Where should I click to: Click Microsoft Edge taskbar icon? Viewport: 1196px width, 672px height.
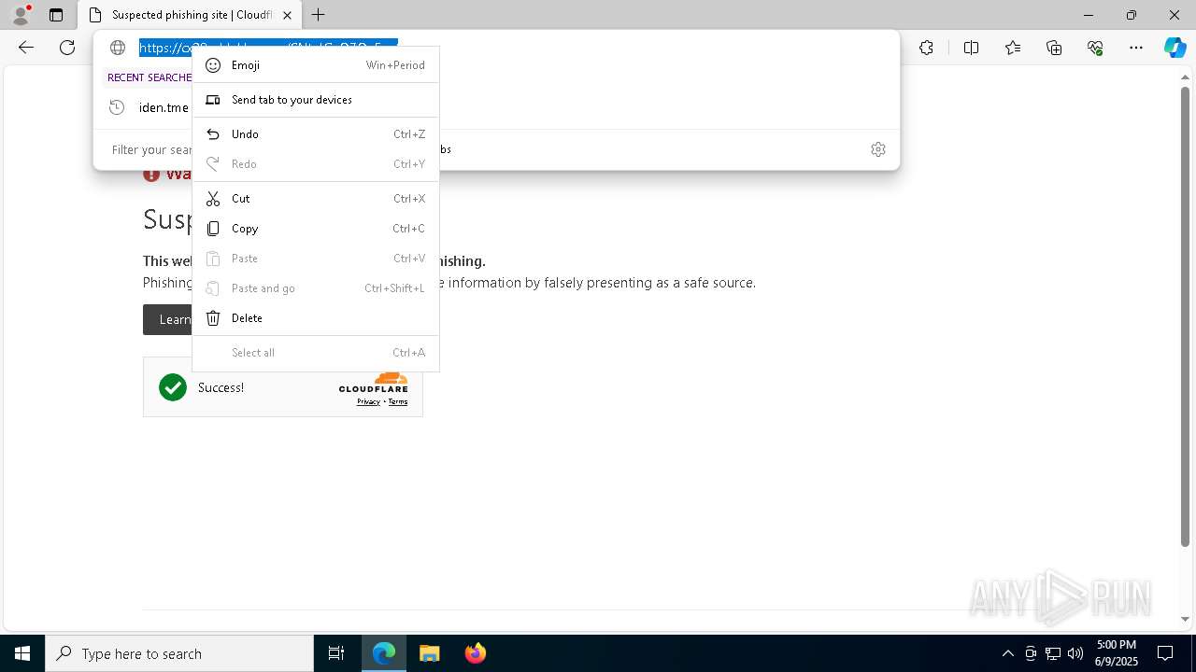pos(384,653)
